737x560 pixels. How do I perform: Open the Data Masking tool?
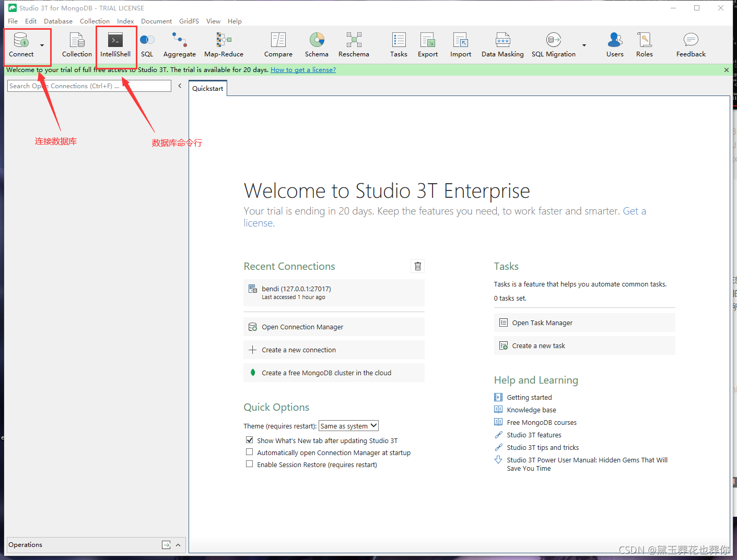pyautogui.click(x=502, y=45)
